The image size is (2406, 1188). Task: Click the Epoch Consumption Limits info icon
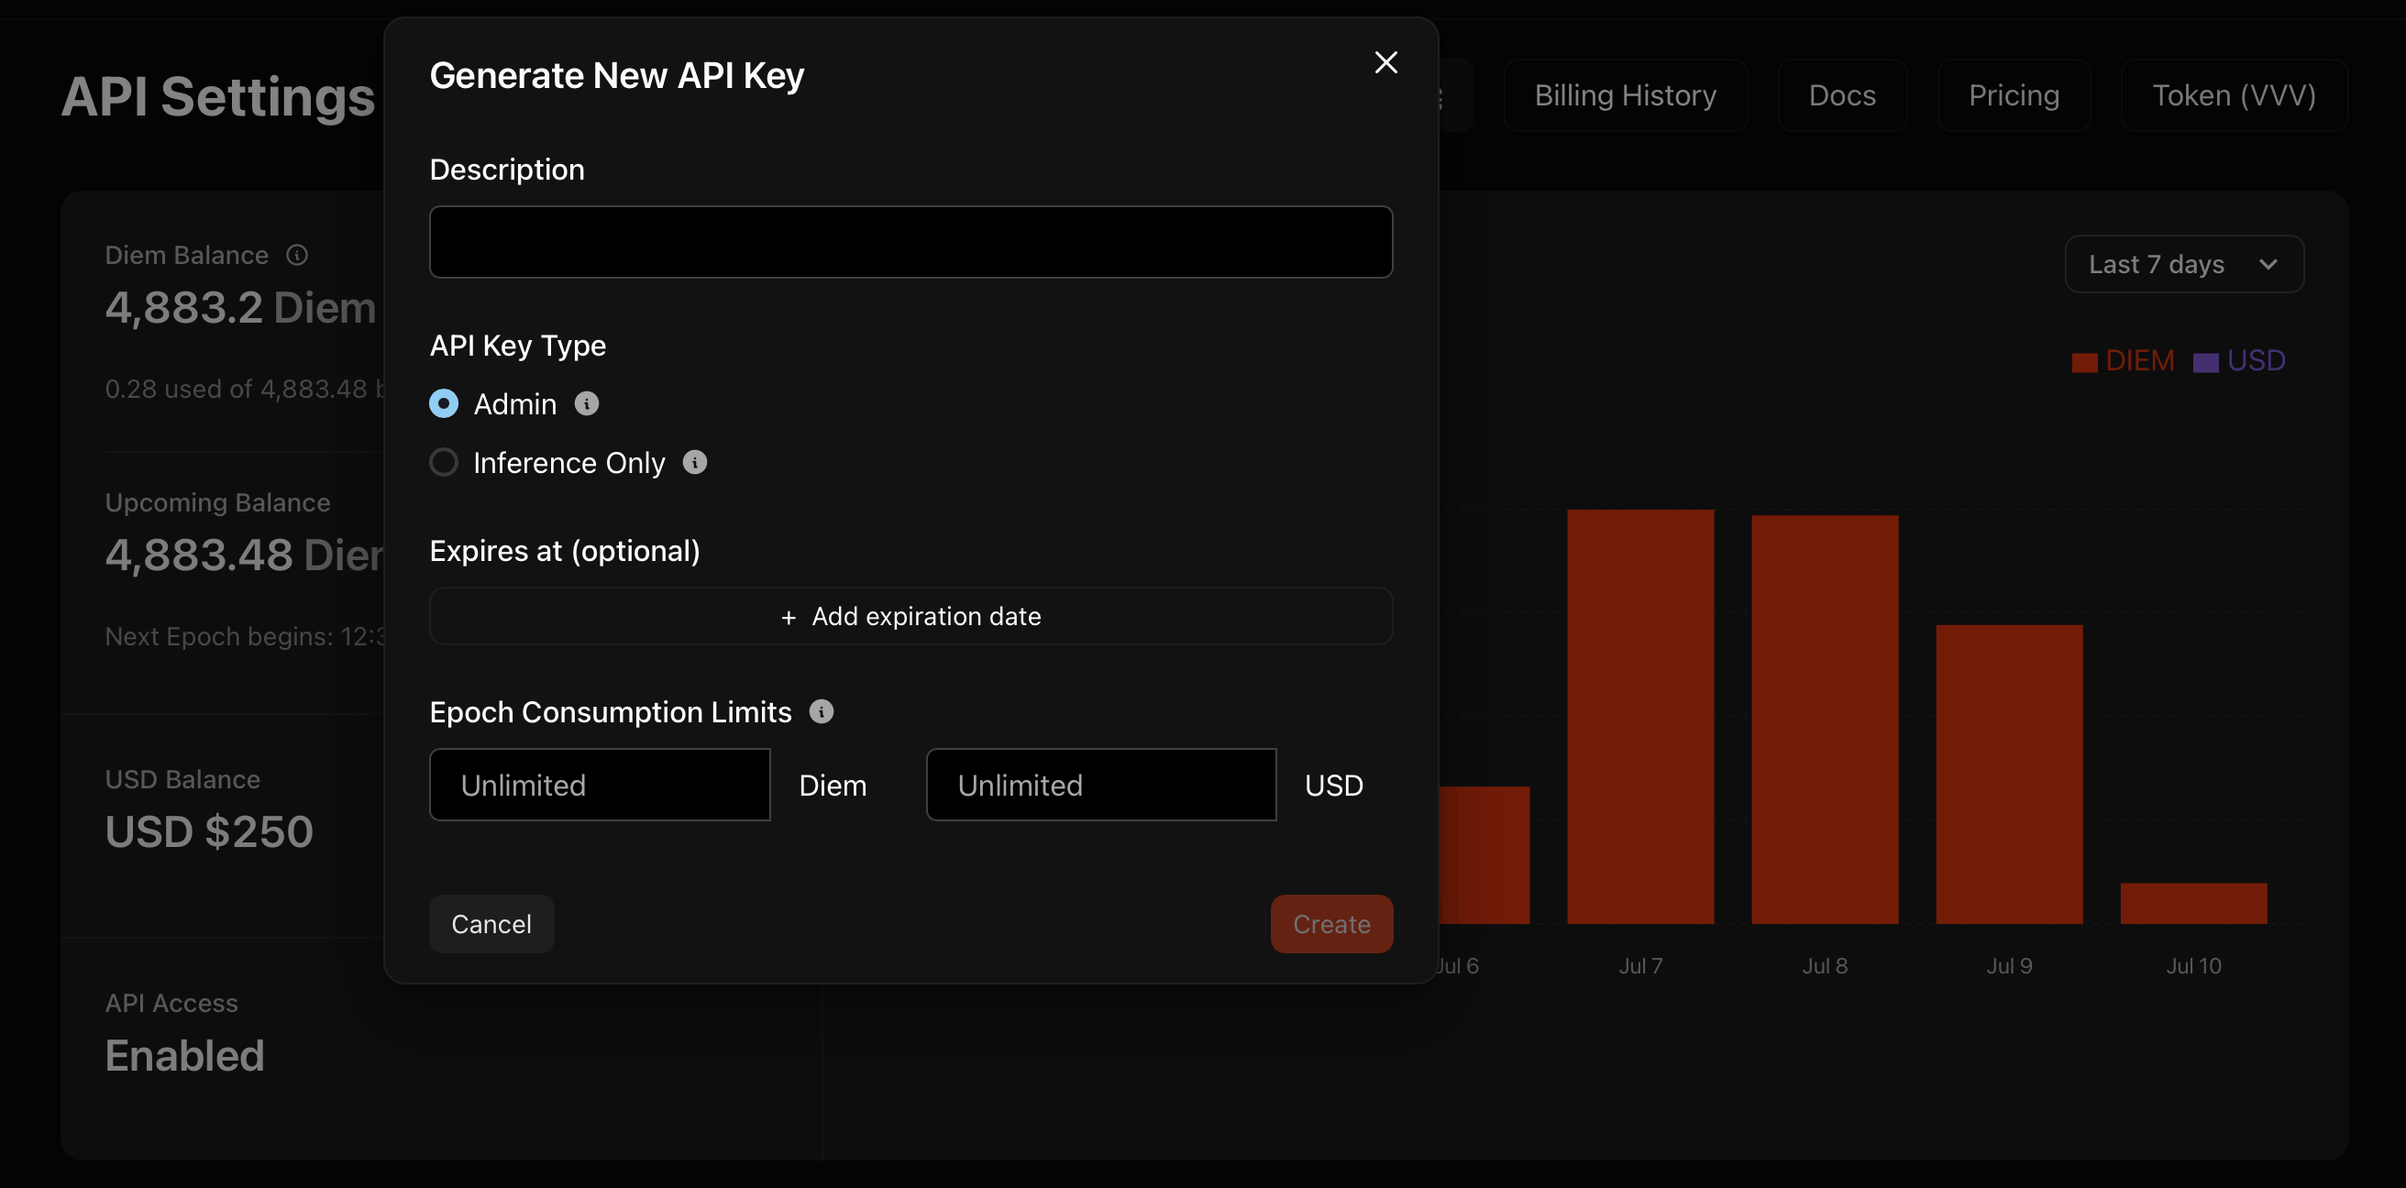821,711
